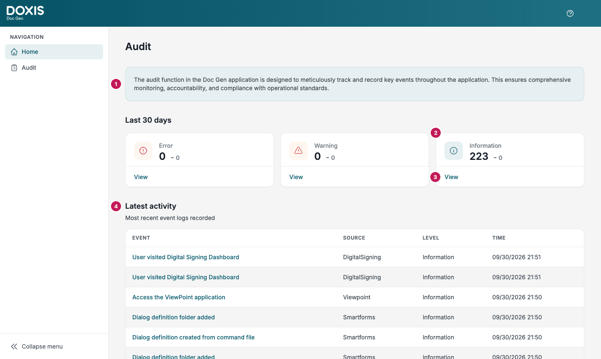Click the NAVIGATION sidebar heading
The height and width of the screenshot is (359, 601).
click(27, 37)
